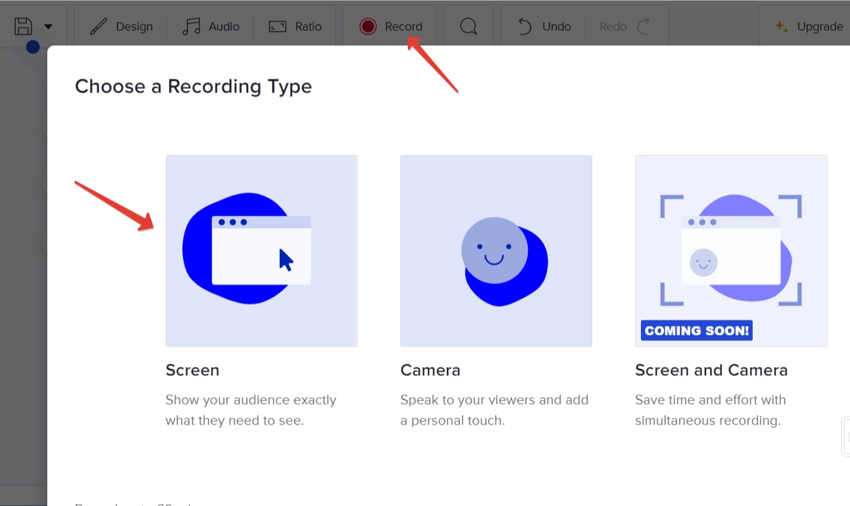Choose the Camera recording illustration
This screenshot has width=850, height=506.
click(496, 251)
